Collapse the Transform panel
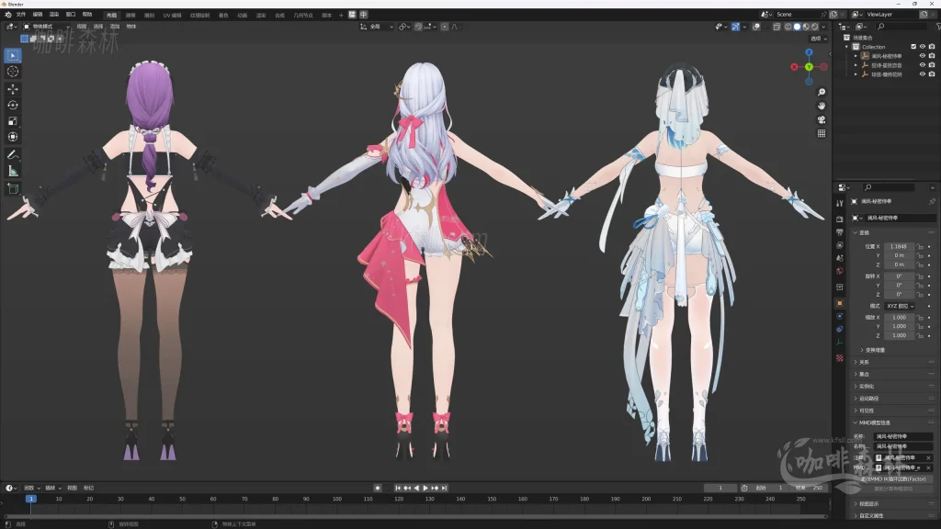Viewport: 941px width, 529px height. click(x=856, y=232)
